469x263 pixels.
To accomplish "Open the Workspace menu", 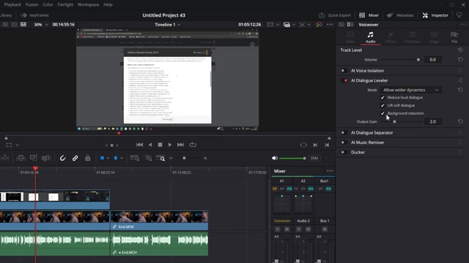I will [88, 4].
